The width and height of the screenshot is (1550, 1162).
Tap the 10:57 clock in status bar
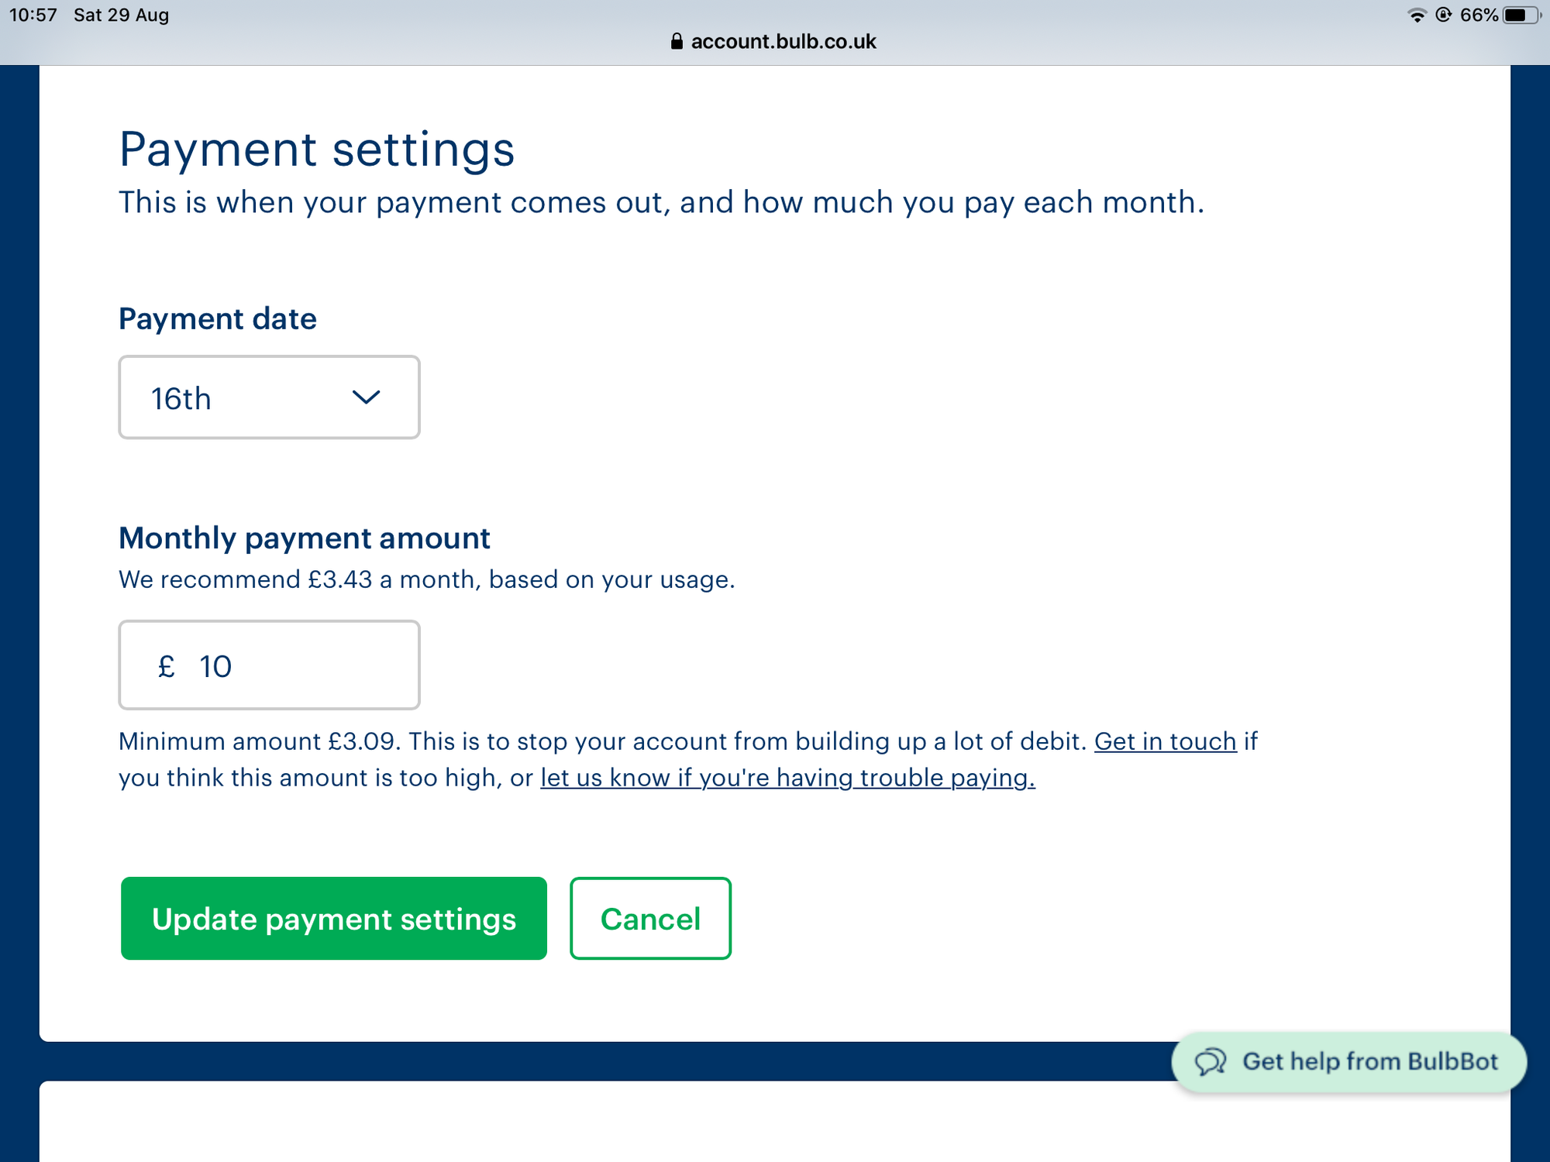(x=33, y=15)
